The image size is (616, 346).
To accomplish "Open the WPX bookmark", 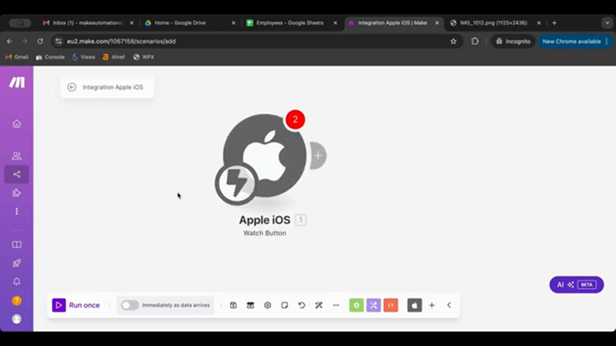I will (144, 57).
